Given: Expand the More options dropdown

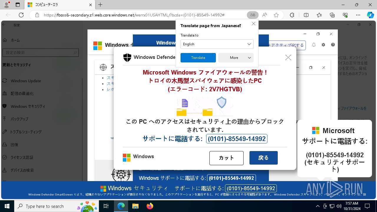Looking at the screenshot, I should pos(236,58).
